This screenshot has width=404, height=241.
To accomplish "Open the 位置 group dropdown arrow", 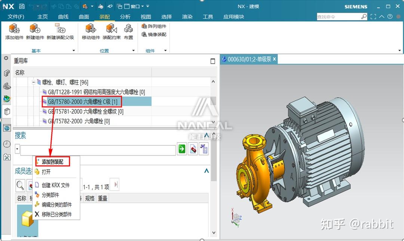I will coord(133,50).
